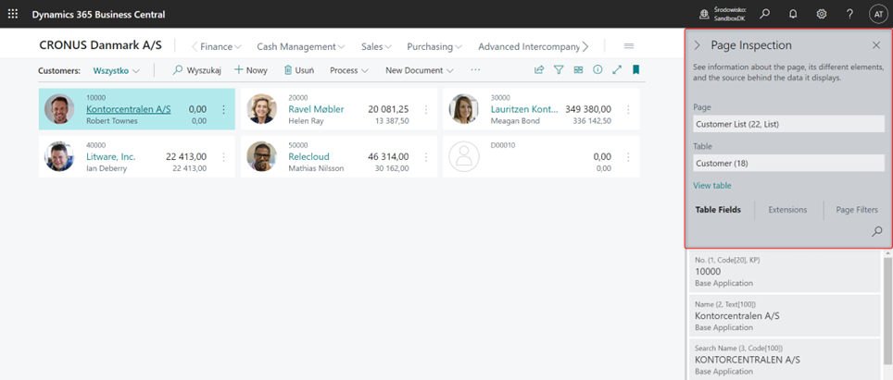Expand the Finance menu
893x380 pixels.
tap(220, 46)
